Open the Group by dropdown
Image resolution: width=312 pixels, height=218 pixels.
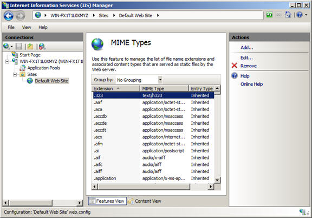point(160,80)
